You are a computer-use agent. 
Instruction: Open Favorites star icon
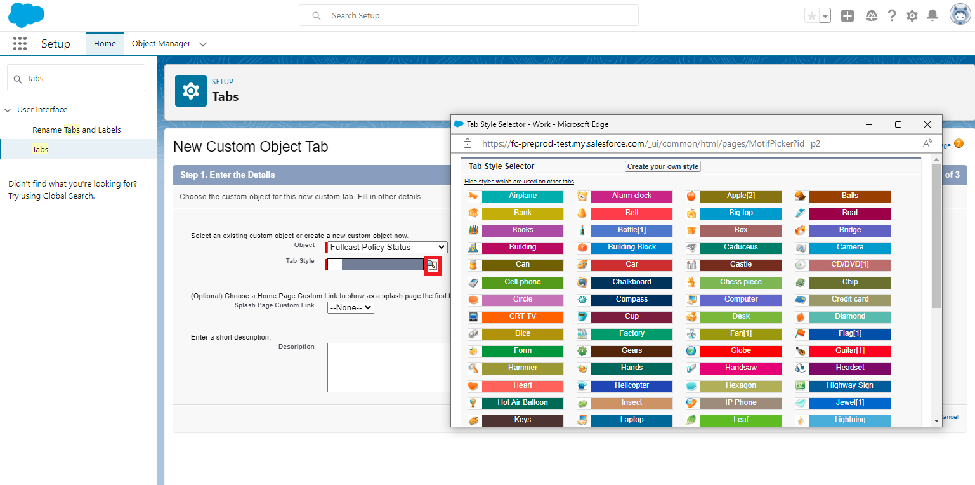(811, 16)
